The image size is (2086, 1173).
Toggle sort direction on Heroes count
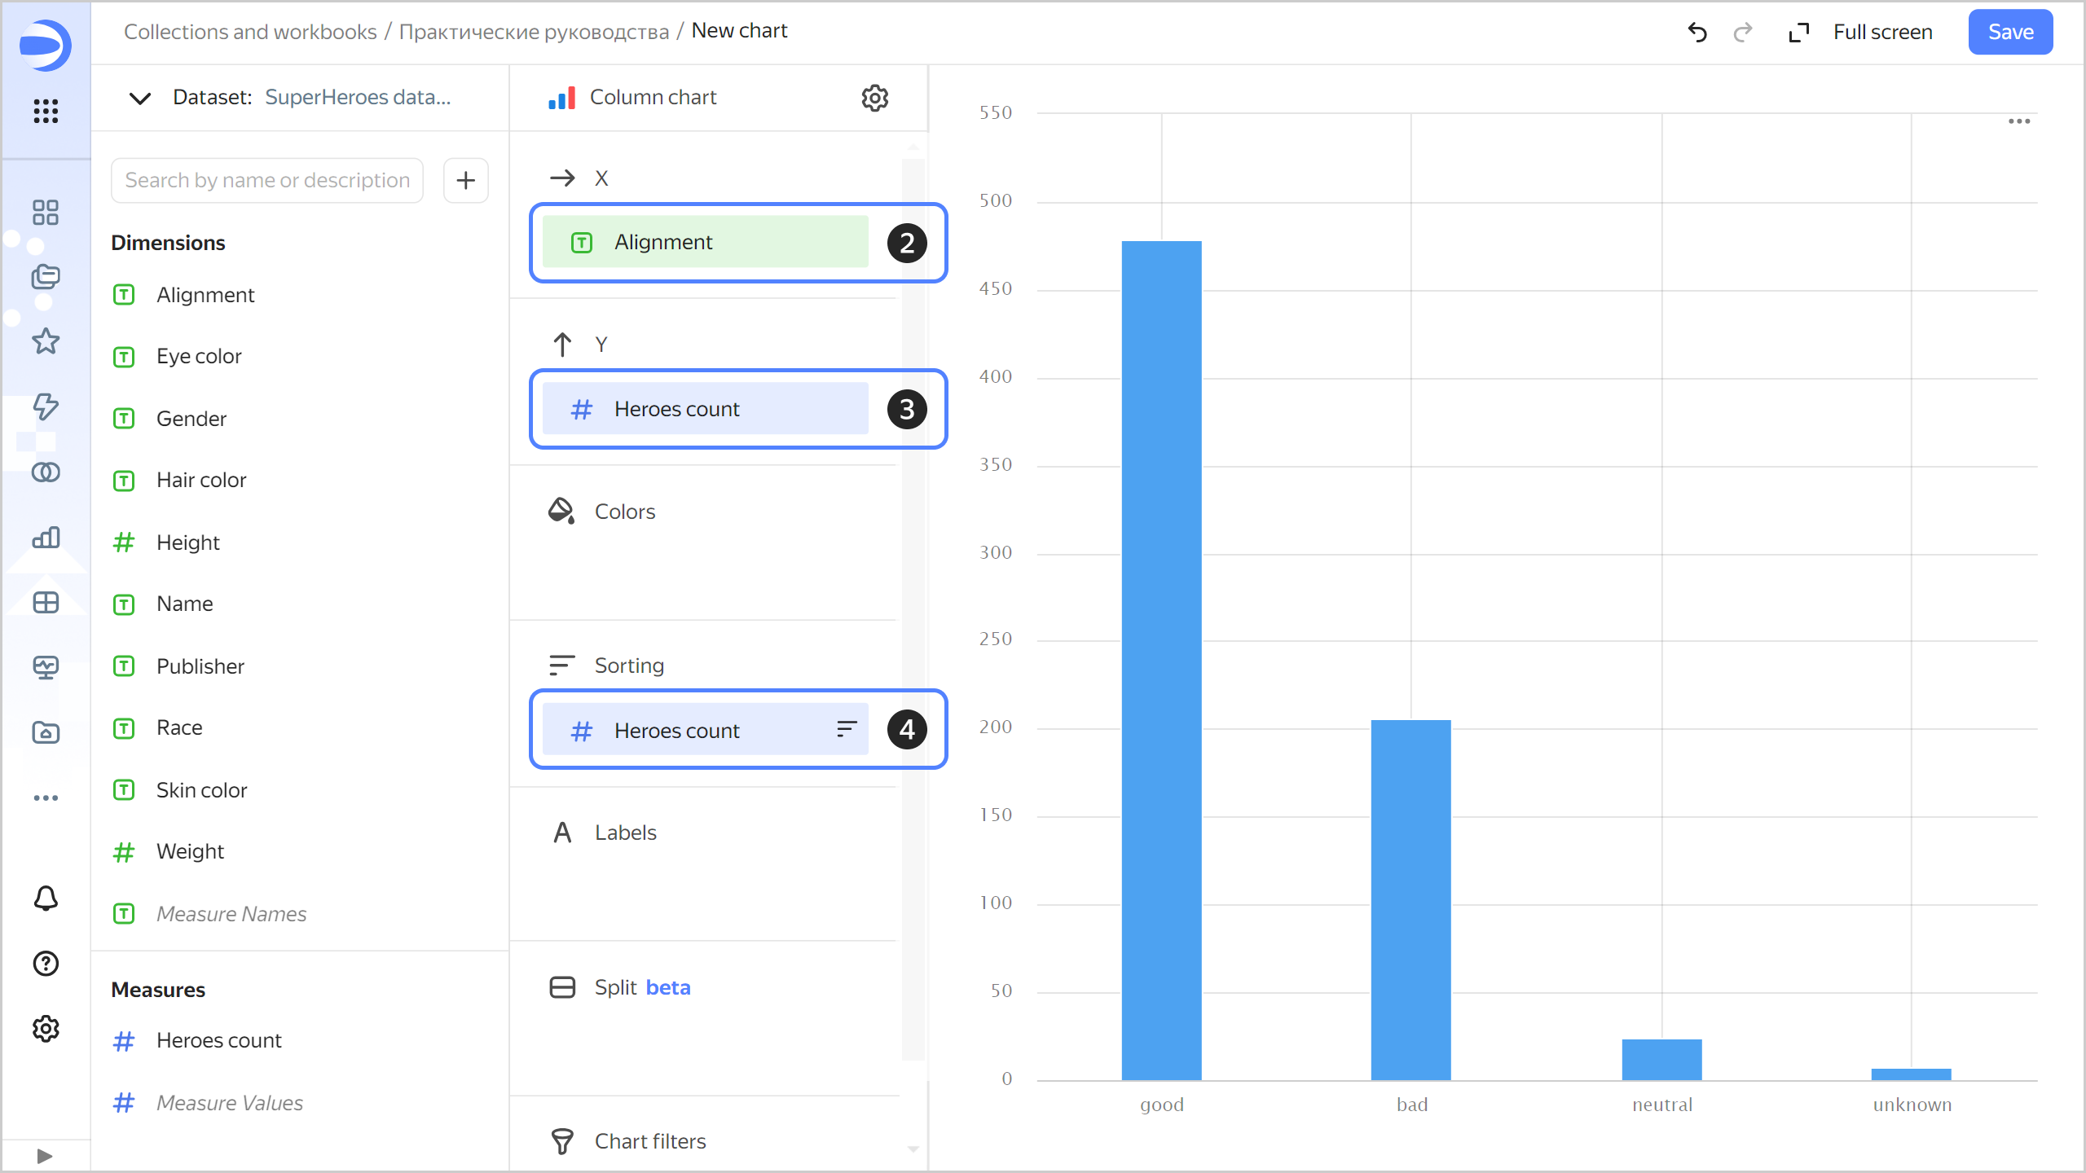tap(847, 729)
